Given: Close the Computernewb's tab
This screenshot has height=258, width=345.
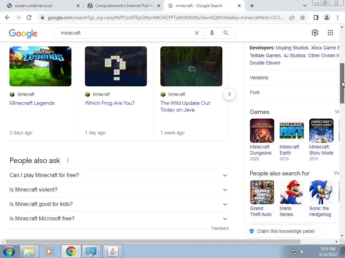Looking at the screenshot, I should point(159,6).
